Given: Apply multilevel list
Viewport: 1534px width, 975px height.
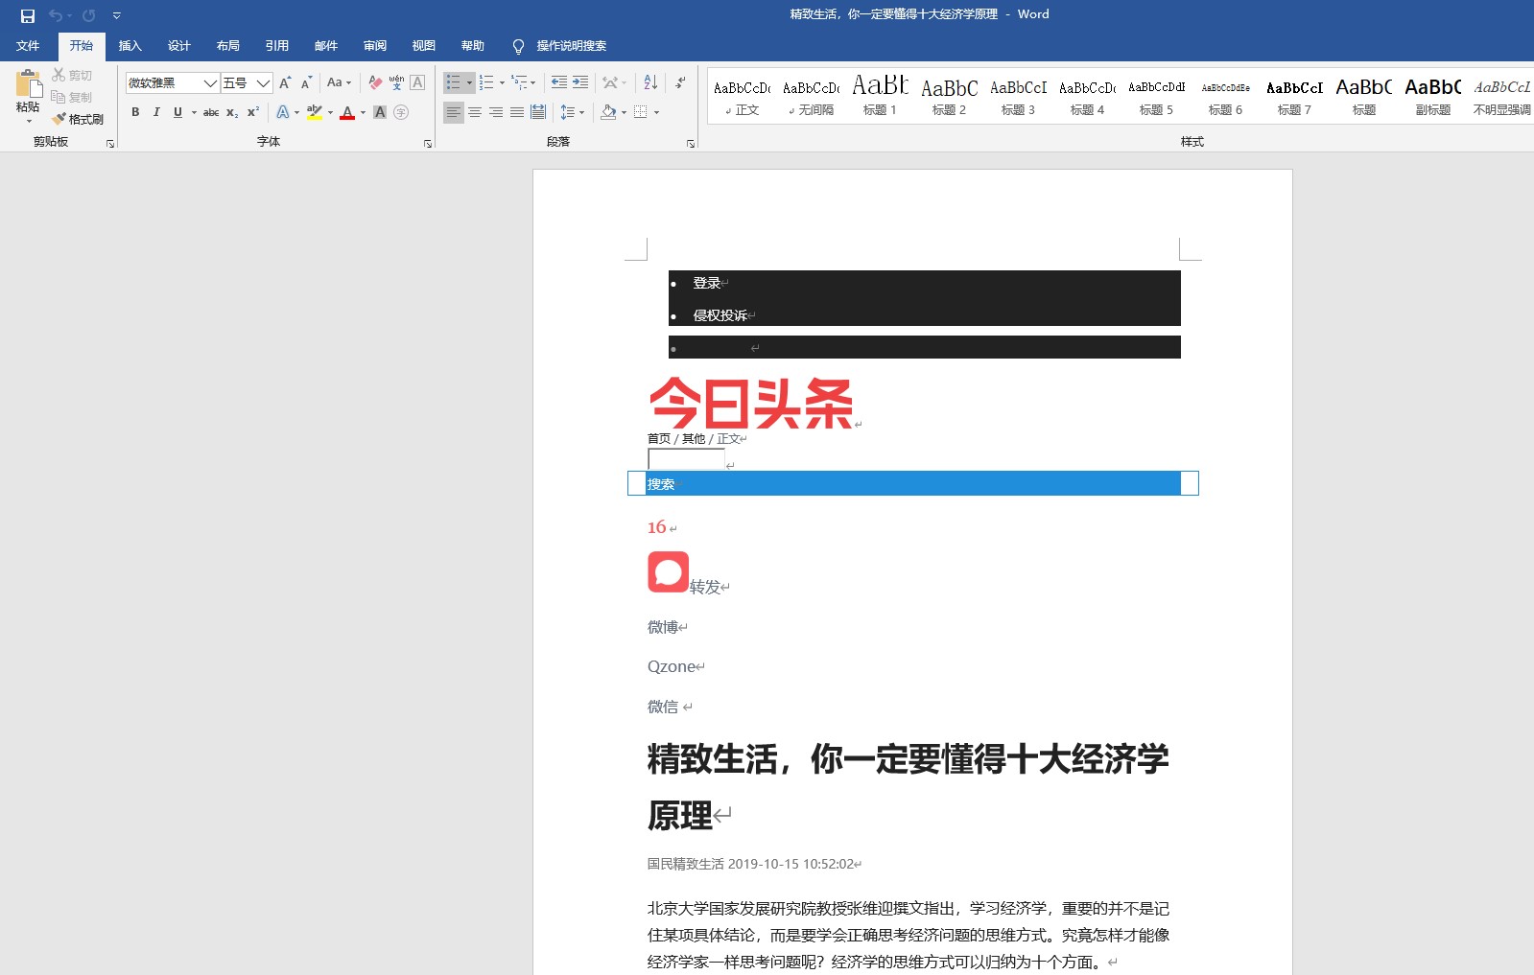Looking at the screenshot, I should tap(520, 83).
